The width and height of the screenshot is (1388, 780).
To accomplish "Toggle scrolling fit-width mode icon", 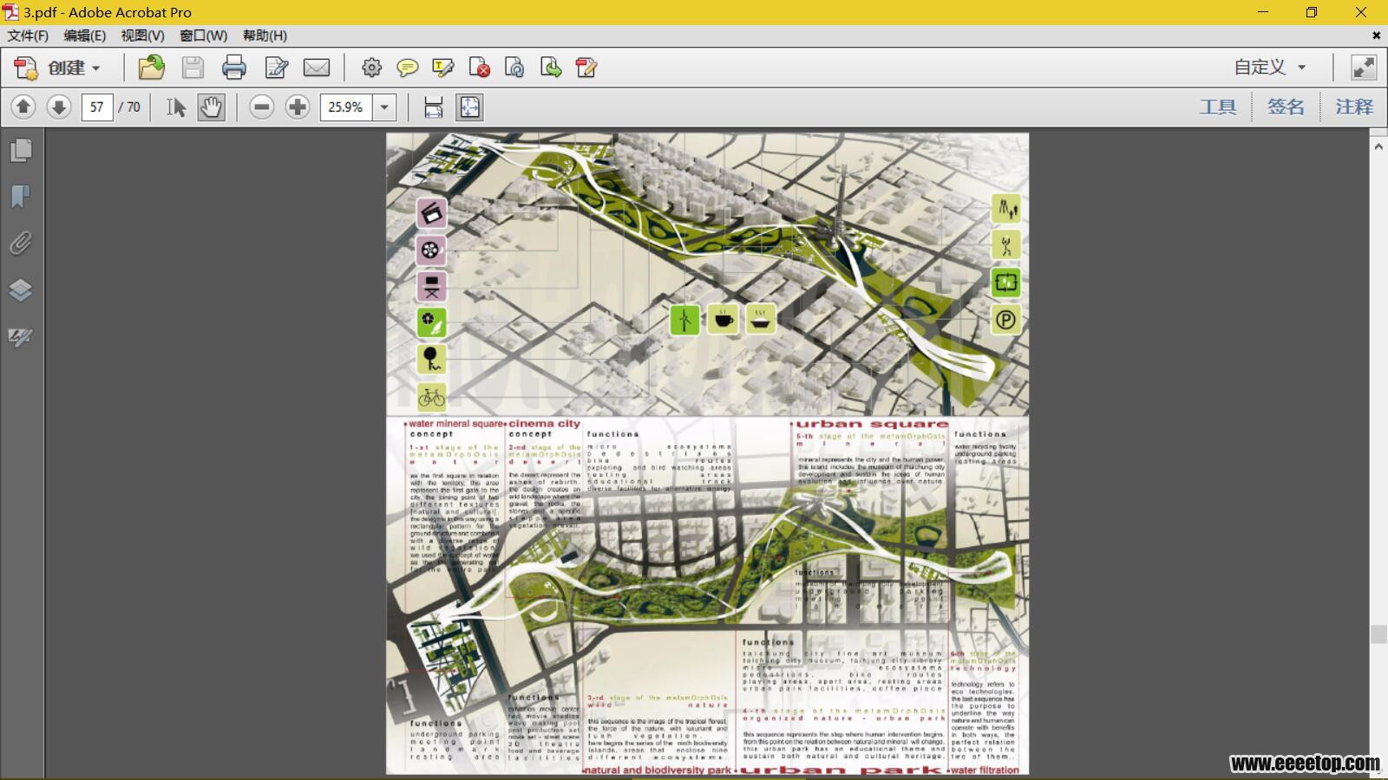I will (433, 107).
